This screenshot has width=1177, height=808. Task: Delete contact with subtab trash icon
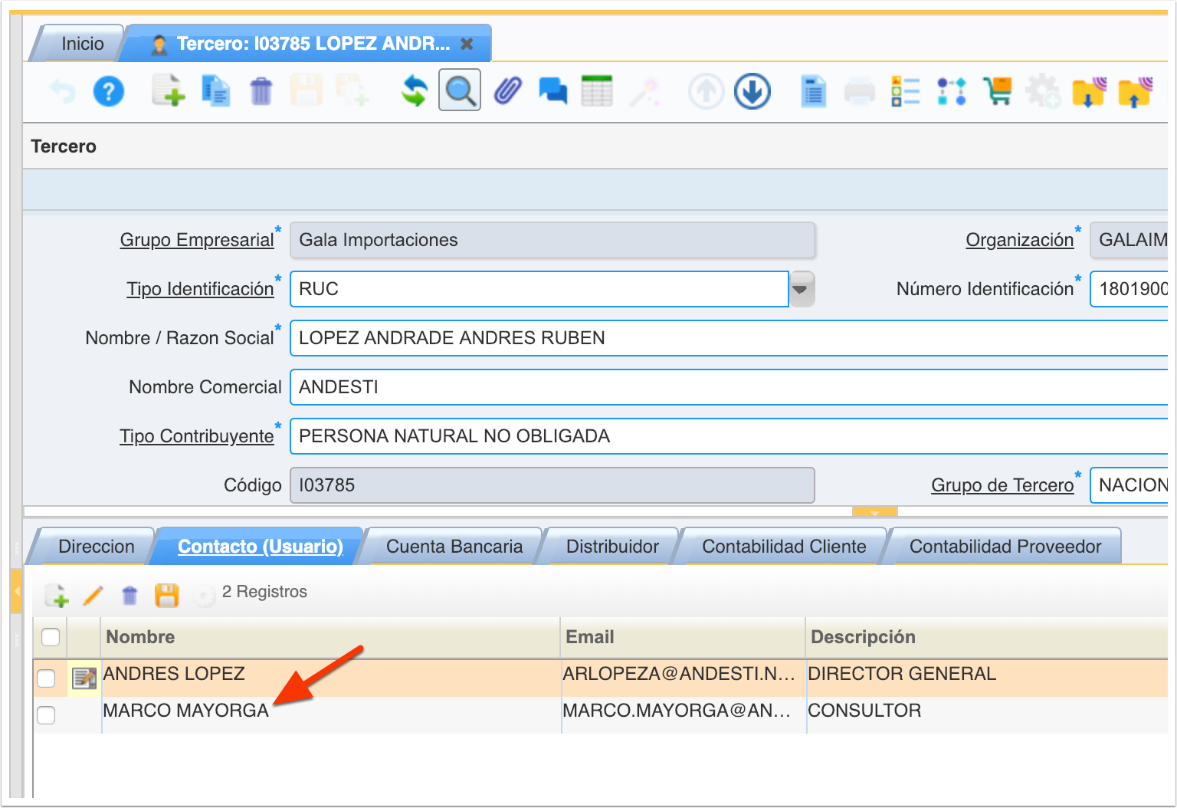coord(130,596)
